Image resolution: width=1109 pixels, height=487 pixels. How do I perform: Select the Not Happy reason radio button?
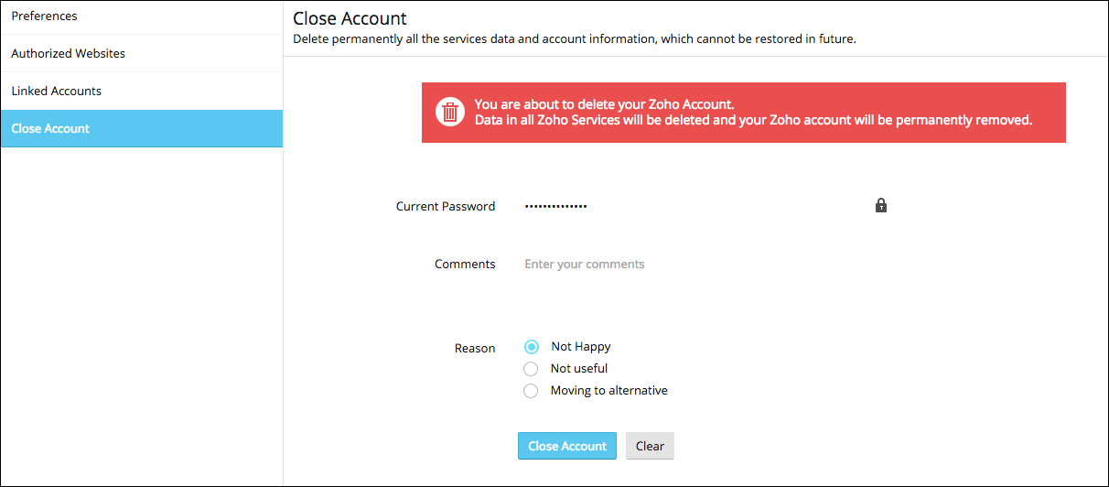(x=532, y=347)
